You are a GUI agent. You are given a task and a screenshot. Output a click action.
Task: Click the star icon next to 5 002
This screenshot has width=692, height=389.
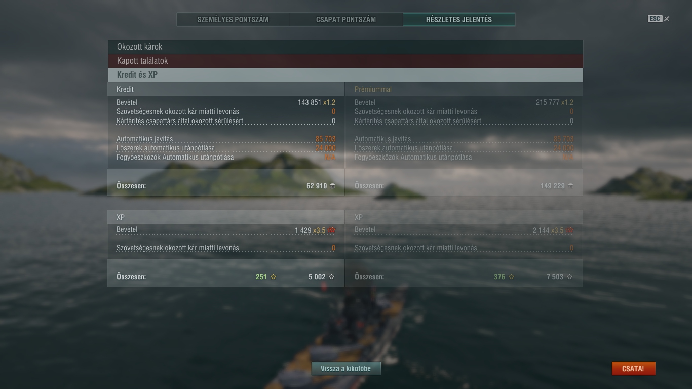point(332,277)
